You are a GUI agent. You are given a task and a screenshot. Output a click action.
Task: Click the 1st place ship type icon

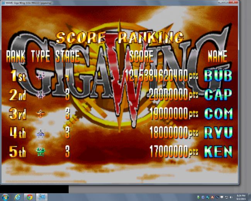[x=41, y=75]
